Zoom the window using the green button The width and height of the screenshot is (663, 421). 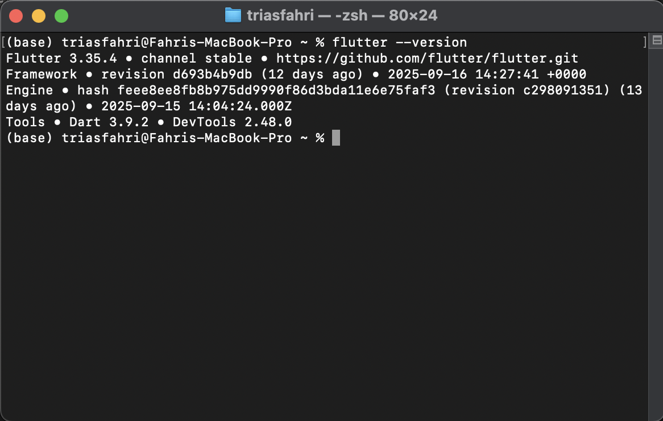click(61, 16)
